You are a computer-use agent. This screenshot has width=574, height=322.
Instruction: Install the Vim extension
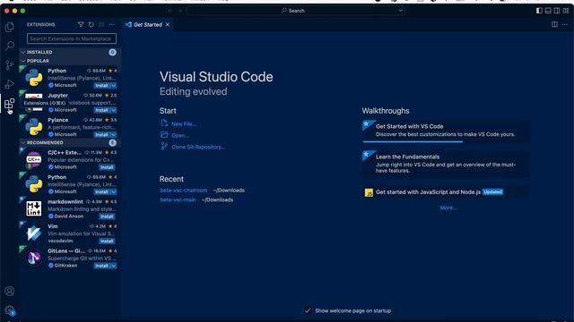tap(107, 241)
